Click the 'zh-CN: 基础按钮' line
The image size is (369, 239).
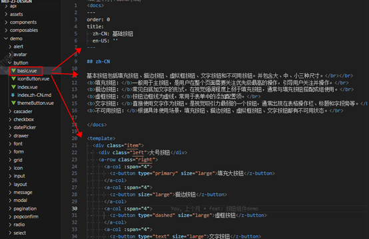(x=113, y=34)
